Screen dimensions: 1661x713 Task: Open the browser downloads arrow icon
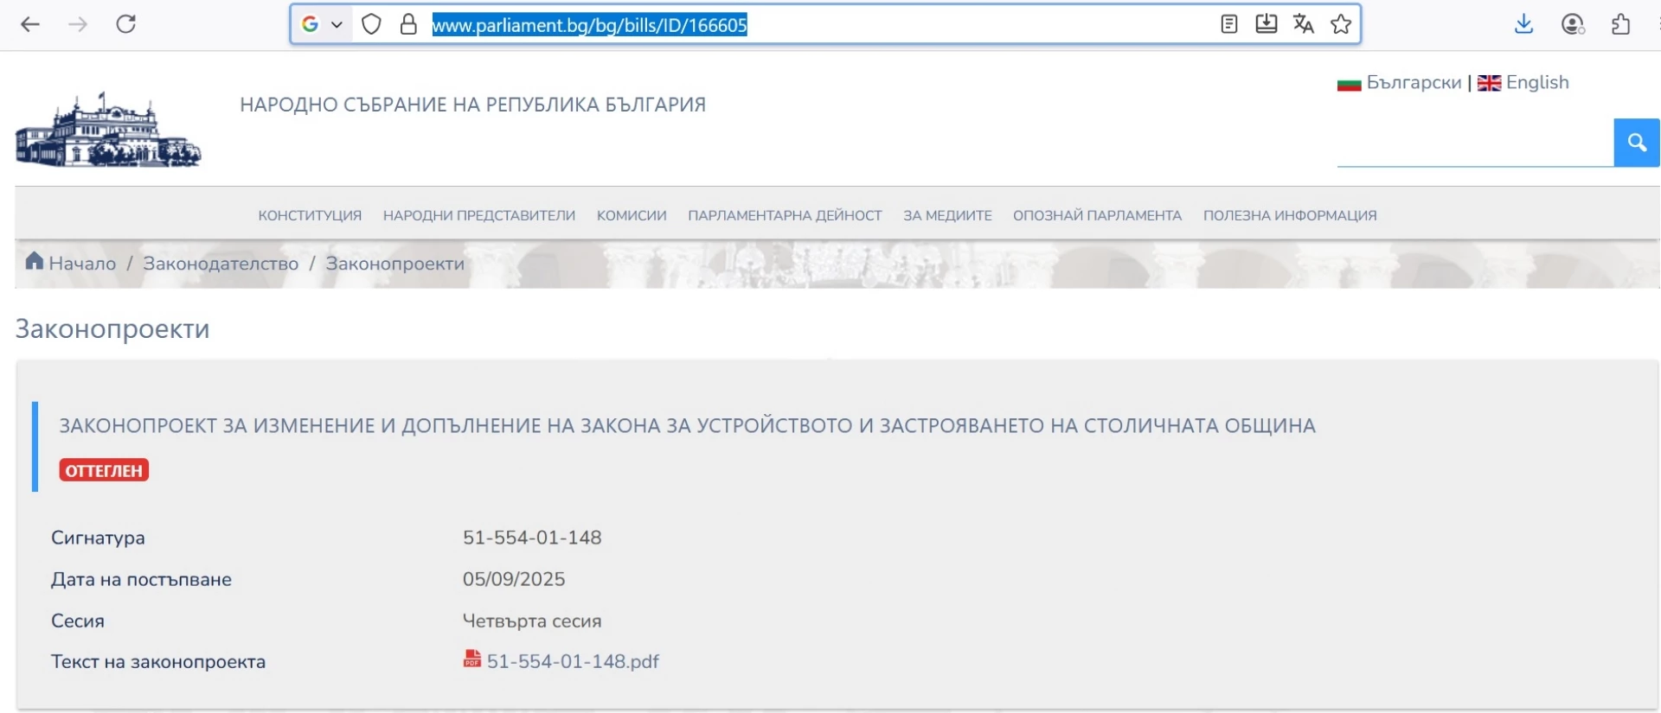pos(1523,24)
